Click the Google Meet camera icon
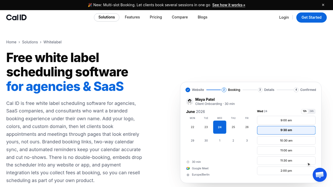Viewport: 333px width, 187px height. pyautogui.click(x=188, y=168)
